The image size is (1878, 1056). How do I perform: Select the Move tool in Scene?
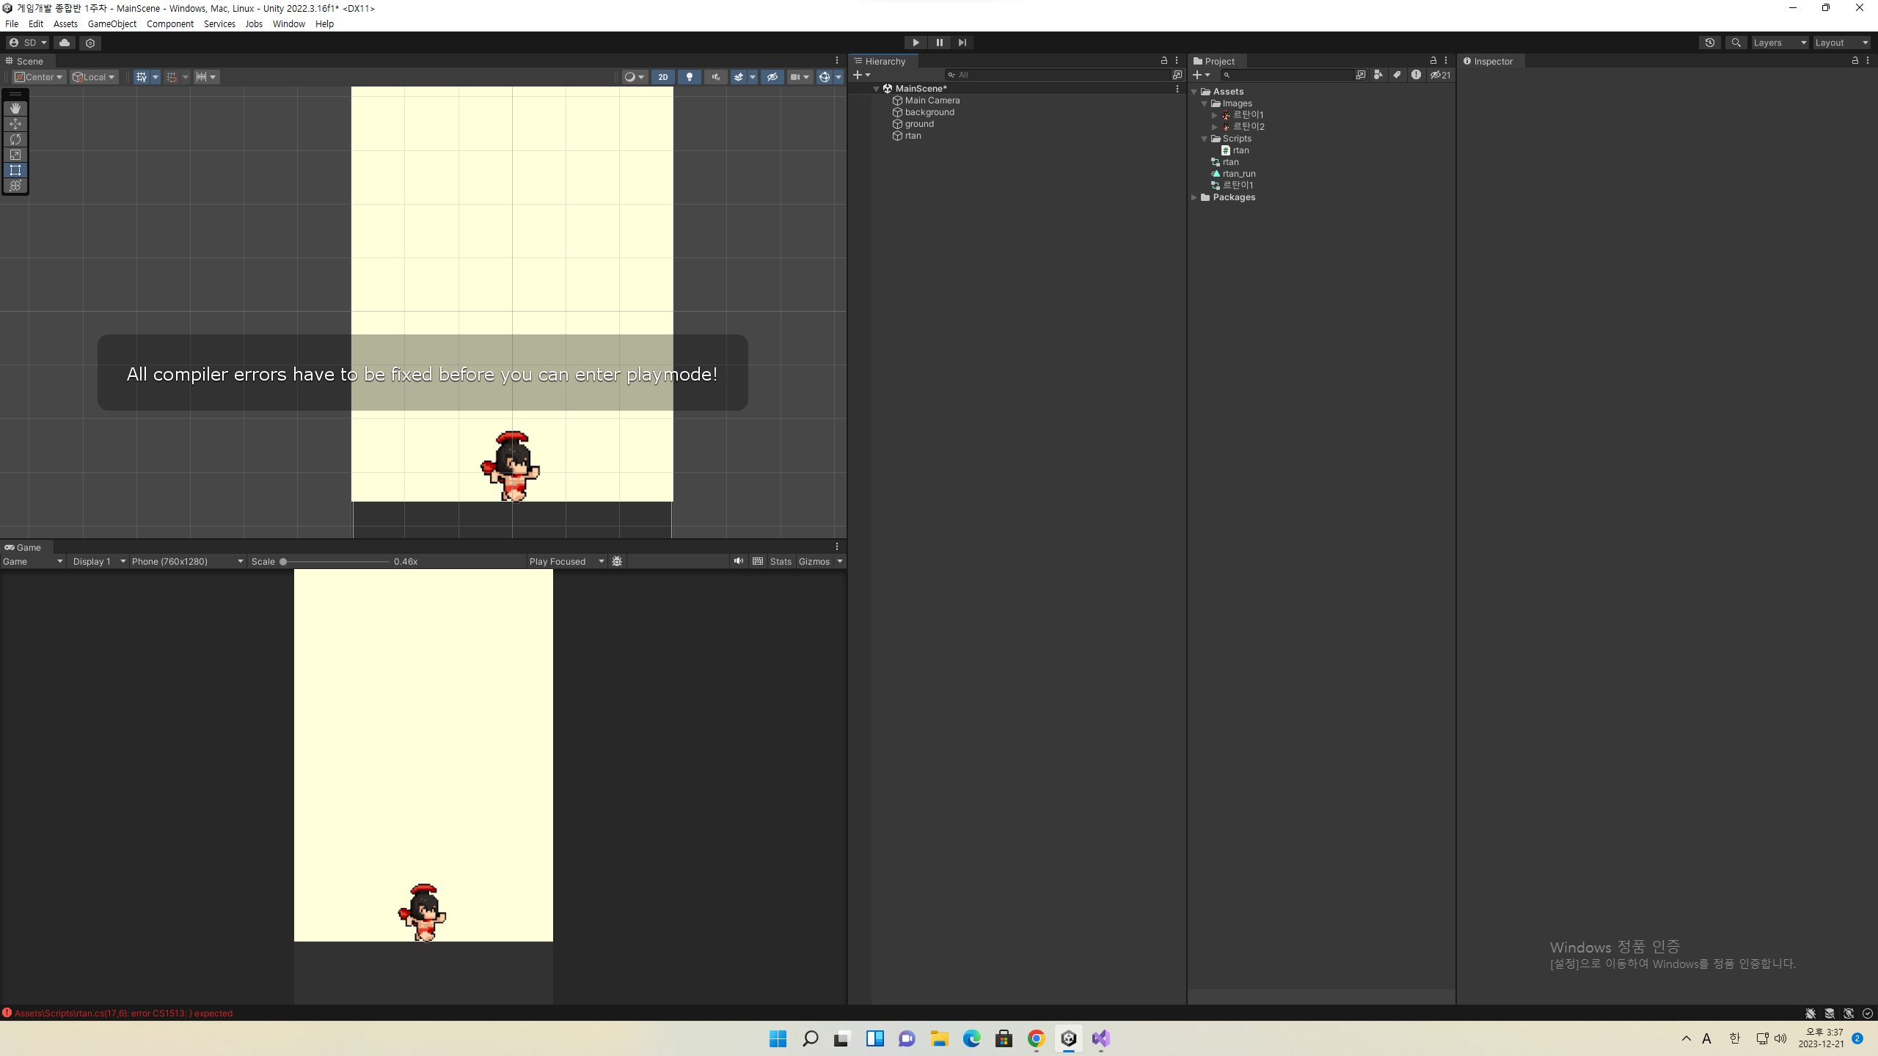[x=15, y=124]
